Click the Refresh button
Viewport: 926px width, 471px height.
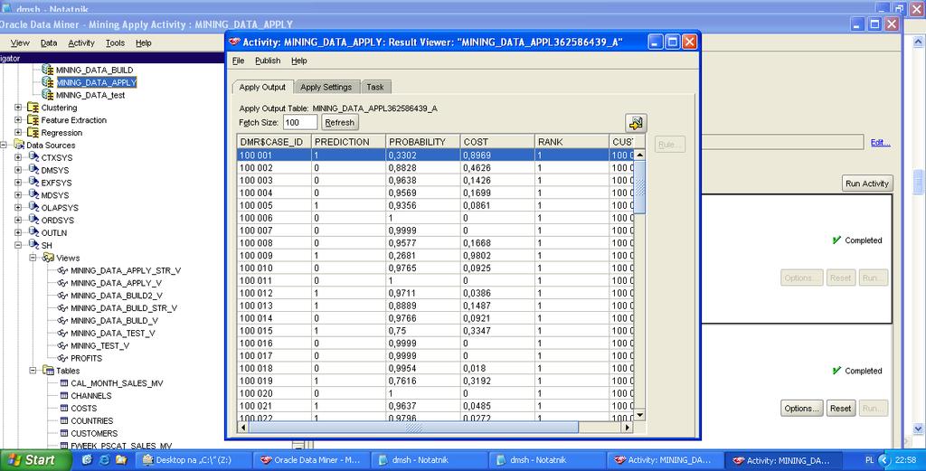pyautogui.click(x=340, y=122)
